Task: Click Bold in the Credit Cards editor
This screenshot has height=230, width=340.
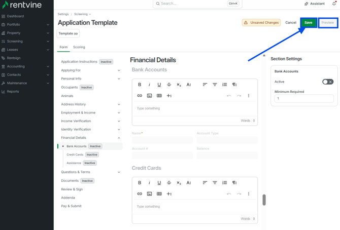Action: click(x=140, y=182)
